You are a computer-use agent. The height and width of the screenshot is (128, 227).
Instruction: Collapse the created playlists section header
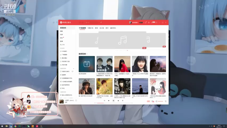[x=63, y=68]
